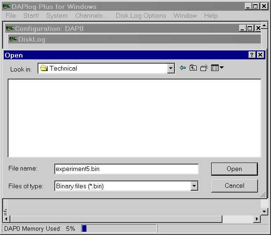271x235 pixels.
Task: Open the Disk Log Options menu
Action: 141,16
